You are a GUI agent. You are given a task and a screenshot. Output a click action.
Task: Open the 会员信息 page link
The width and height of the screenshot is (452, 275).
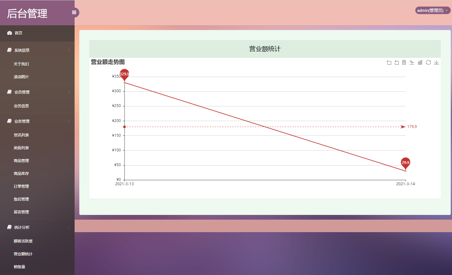21,106
